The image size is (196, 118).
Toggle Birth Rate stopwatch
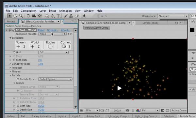pos(14,60)
